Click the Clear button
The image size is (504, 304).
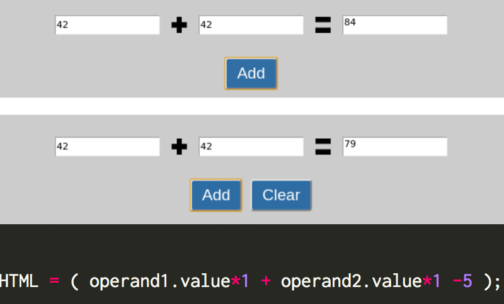[281, 195]
